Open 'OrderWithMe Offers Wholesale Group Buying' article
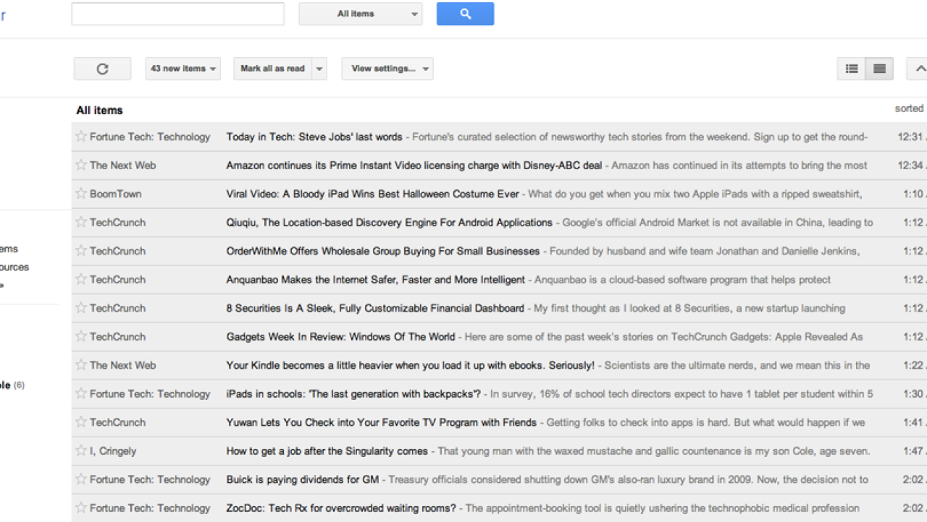Screen dimensions: 927x522 [x=383, y=251]
